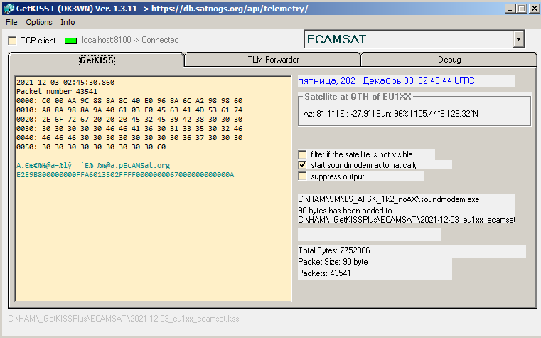Switch to the Debug tab
Image resolution: width=541 pixels, height=338 pixels.
coord(449,60)
